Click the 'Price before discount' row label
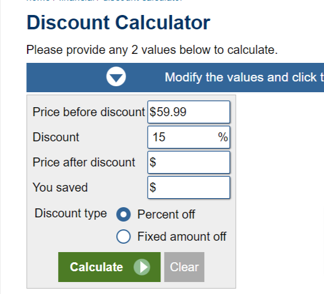The width and height of the screenshot is (324, 294). [x=89, y=112]
